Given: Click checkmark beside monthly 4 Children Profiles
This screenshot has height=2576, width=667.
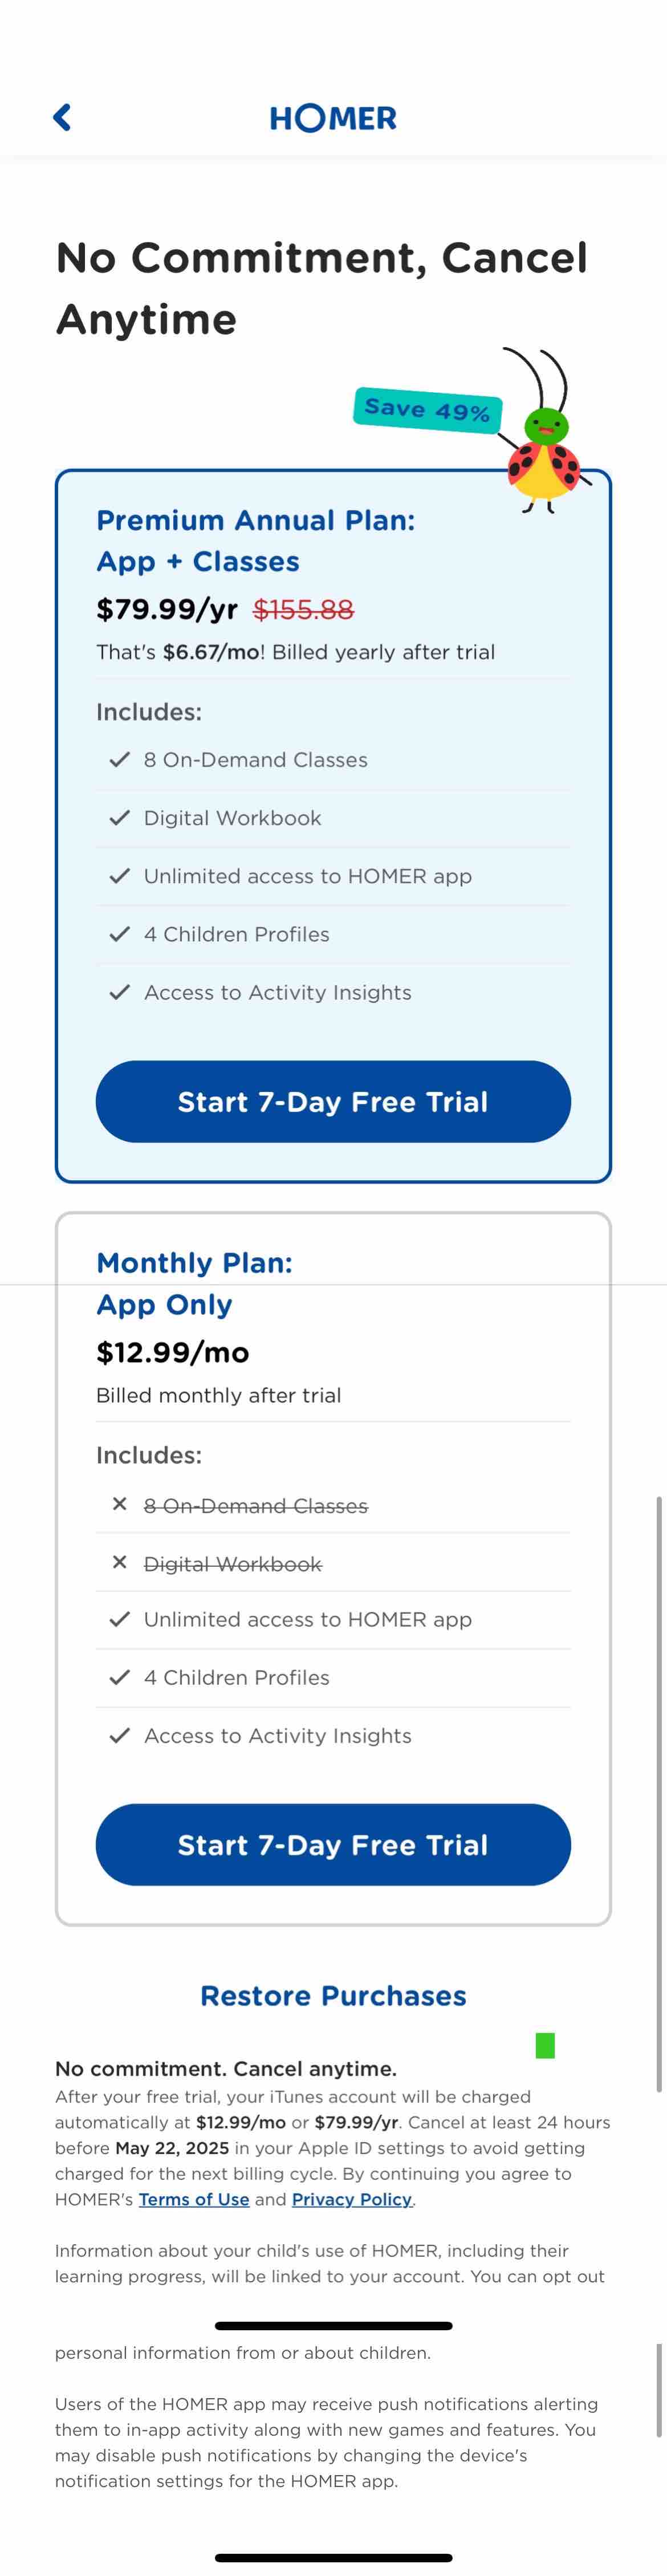Looking at the screenshot, I should (120, 1677).
